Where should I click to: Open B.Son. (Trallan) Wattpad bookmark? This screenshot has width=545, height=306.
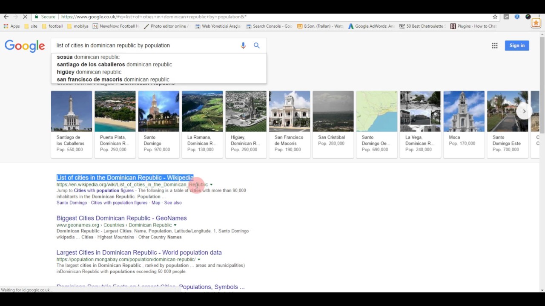[x=320, y=26]
